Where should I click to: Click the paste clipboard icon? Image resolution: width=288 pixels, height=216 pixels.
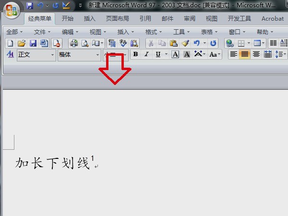[x=173, y=43]
